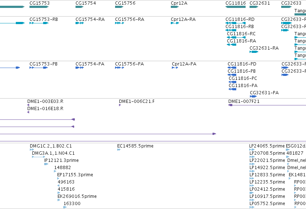
Task: Click protein label CG15756-PA
Action: [129, 64]
